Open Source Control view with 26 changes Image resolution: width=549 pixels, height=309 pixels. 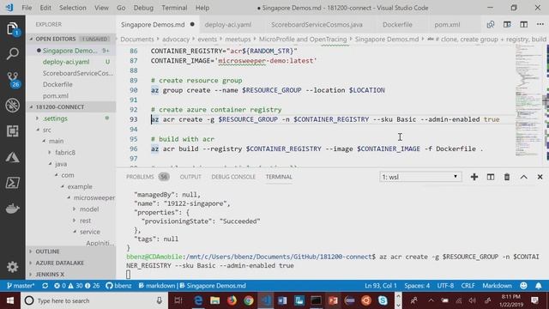tap(13, 80)
